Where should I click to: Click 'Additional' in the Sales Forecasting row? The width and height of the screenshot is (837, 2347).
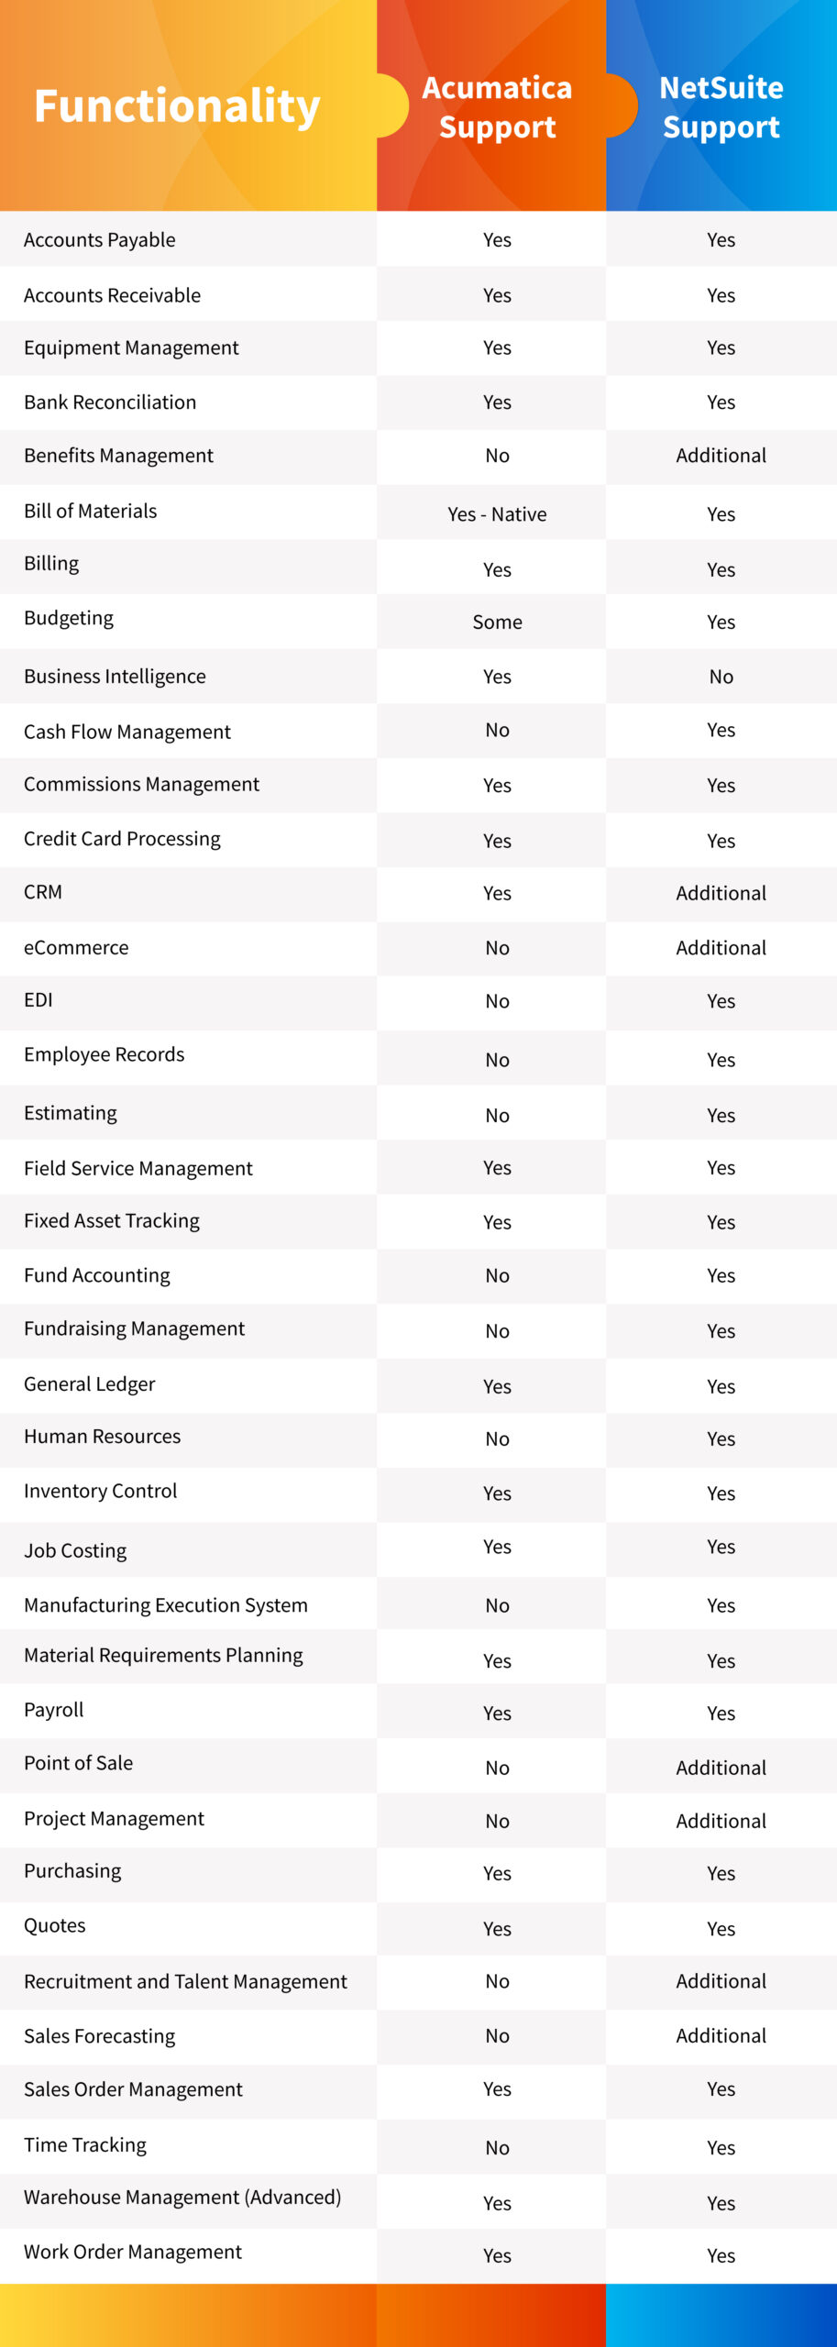point(721,2035)
